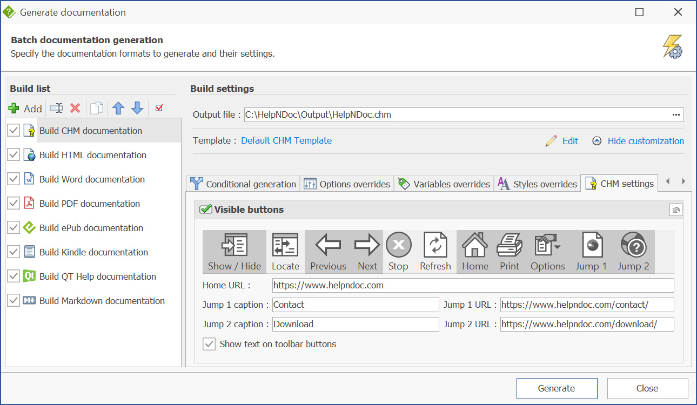Click the HTML build globe icon
The image size is (697, 405).
(x=30, y=155)
